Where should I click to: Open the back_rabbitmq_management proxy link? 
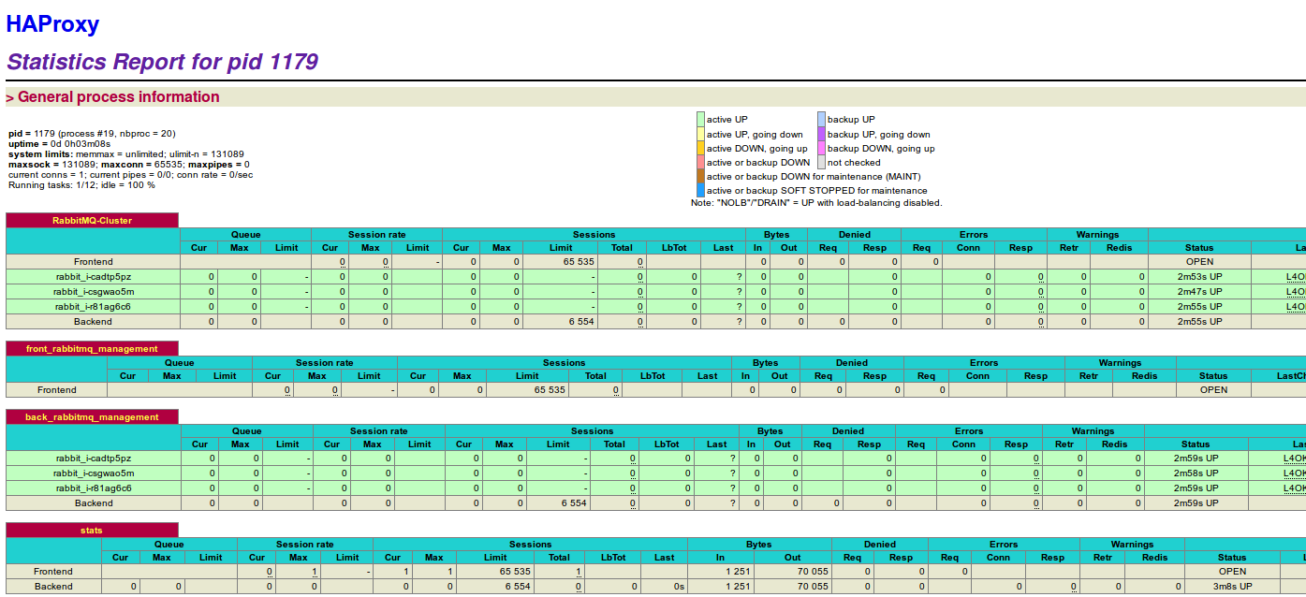tap(92, 417)
